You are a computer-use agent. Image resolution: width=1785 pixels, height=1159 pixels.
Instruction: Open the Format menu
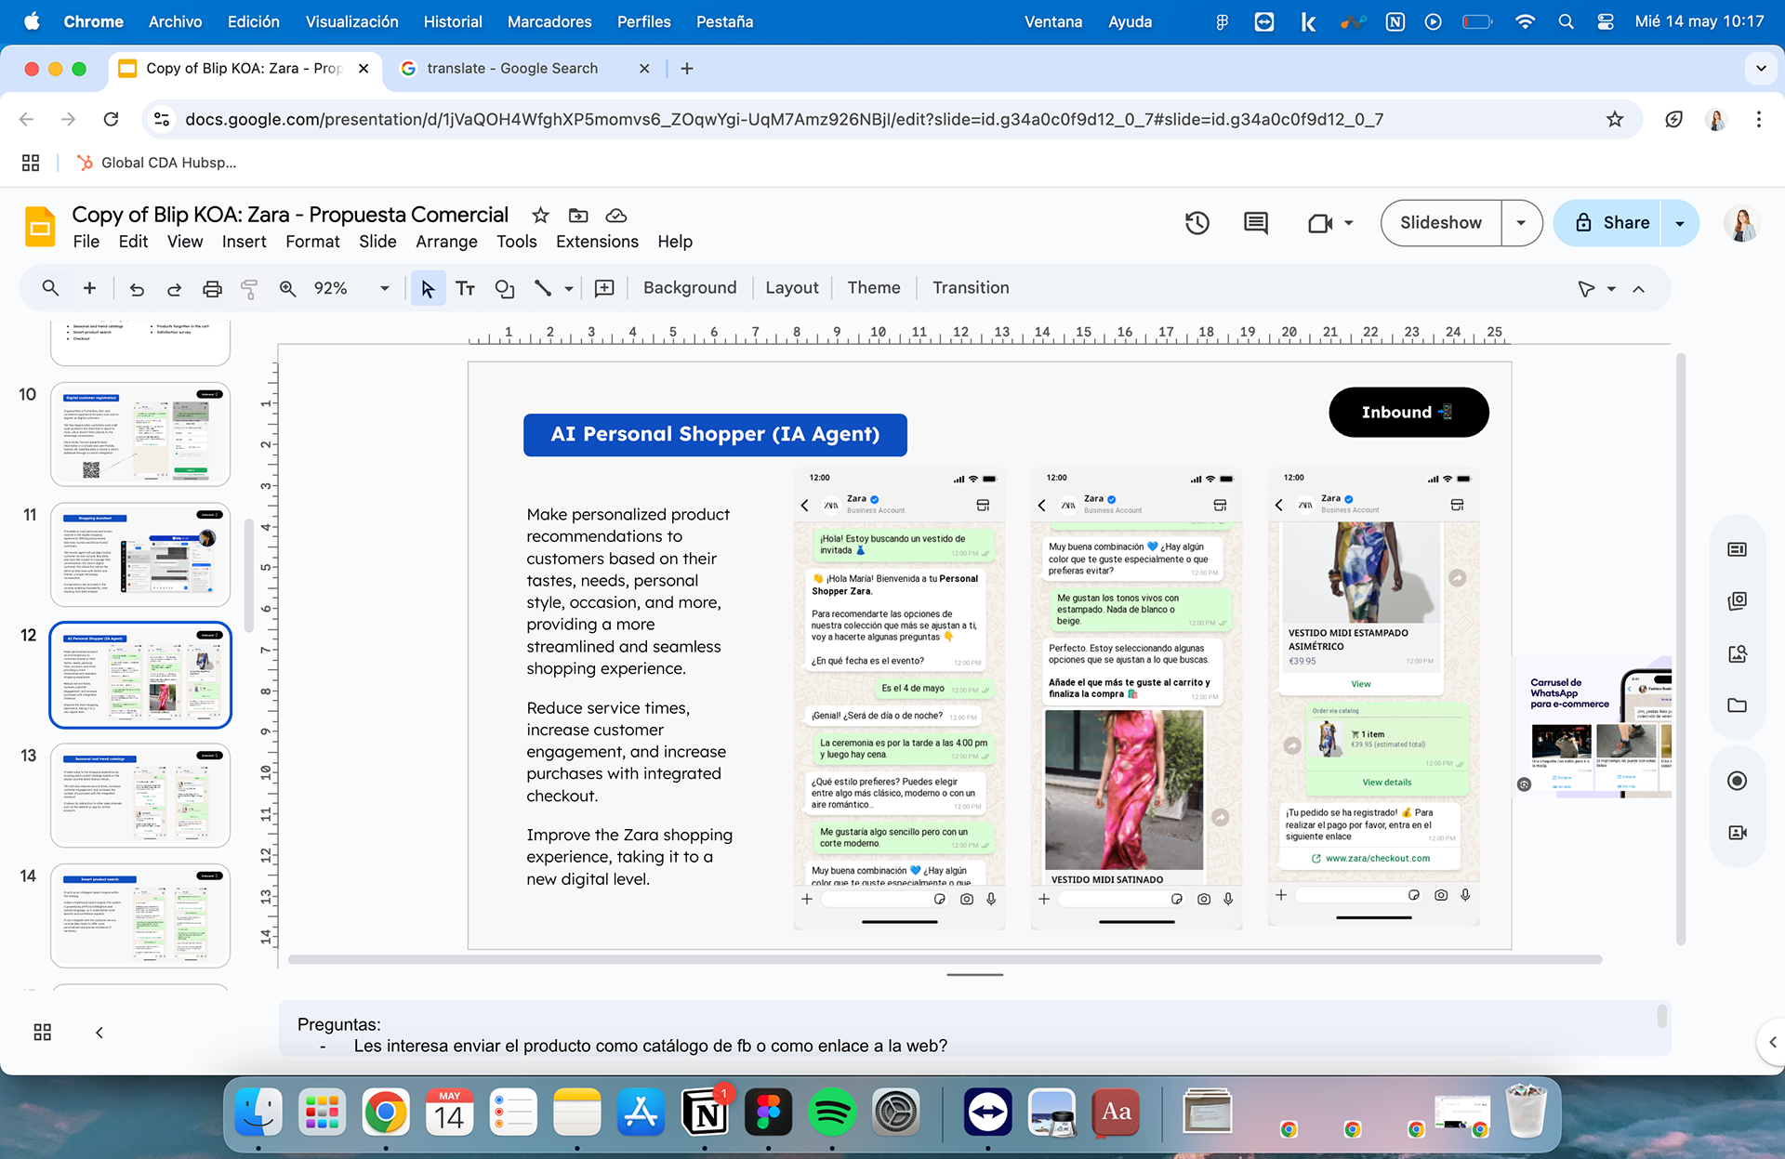tap(312, 242)
